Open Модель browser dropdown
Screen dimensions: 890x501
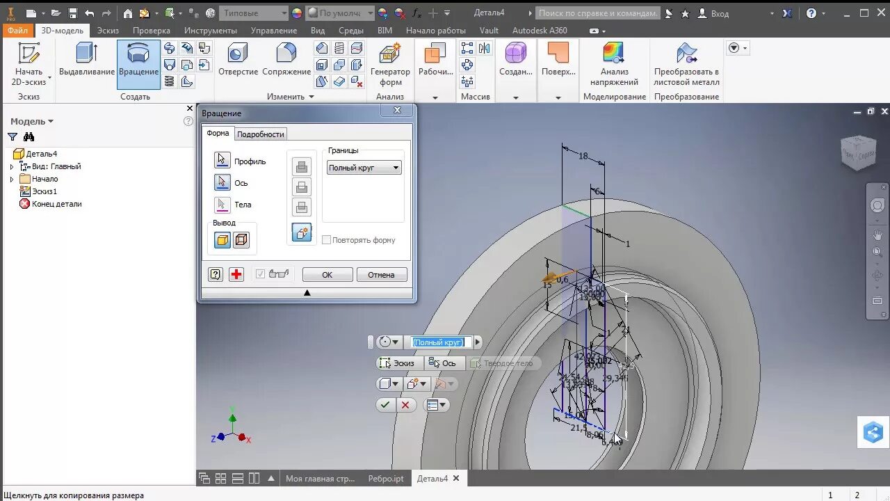(31, 121)
